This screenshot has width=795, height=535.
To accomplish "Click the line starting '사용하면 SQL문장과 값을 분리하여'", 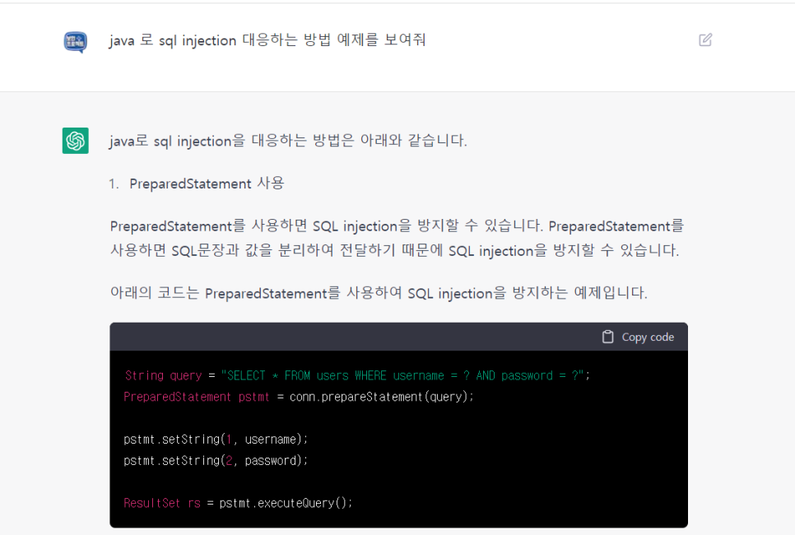I will 394,250.
